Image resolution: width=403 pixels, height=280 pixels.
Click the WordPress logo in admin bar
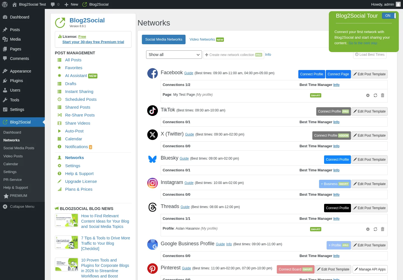click(x=5, y=4)
